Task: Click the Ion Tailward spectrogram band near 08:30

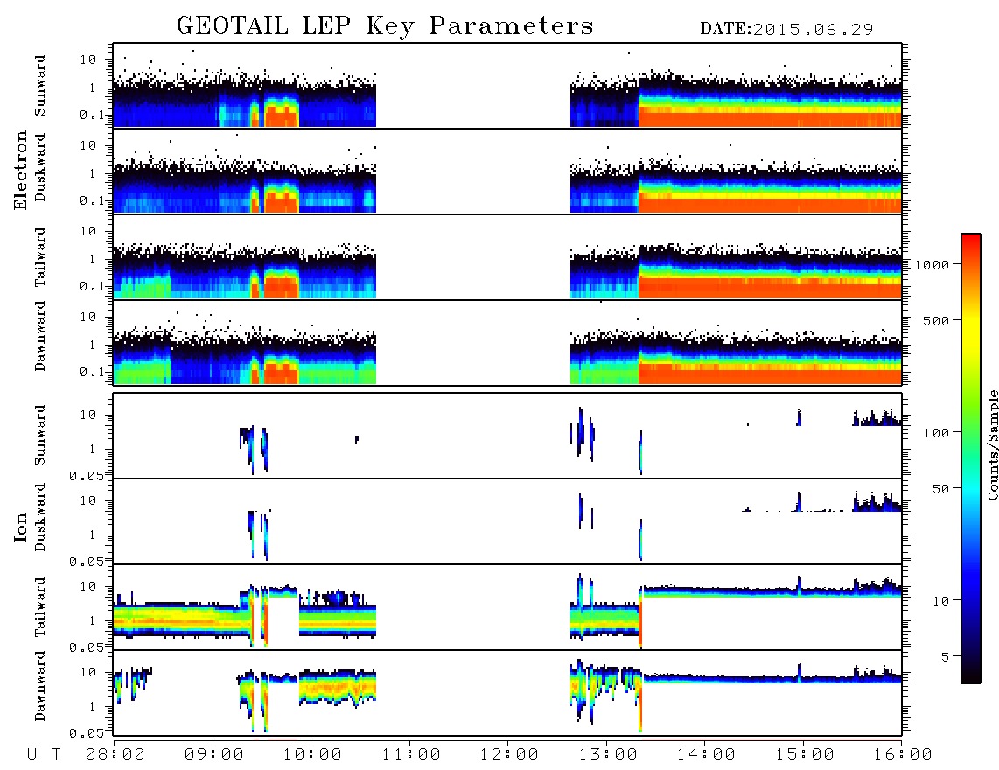Action: tap(164, 619)
